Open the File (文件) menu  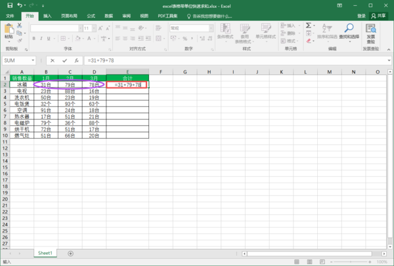pyautogui.click(x=10, y=15)
